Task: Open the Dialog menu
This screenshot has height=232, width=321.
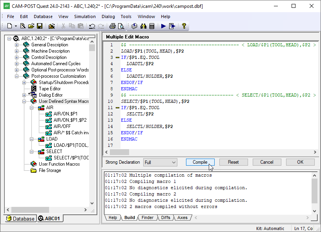Action: (x=108, y=16)
